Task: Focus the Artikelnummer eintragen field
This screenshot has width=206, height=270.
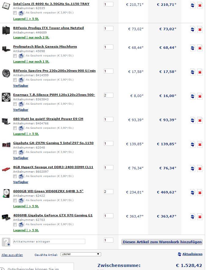Action: point(49,242)
